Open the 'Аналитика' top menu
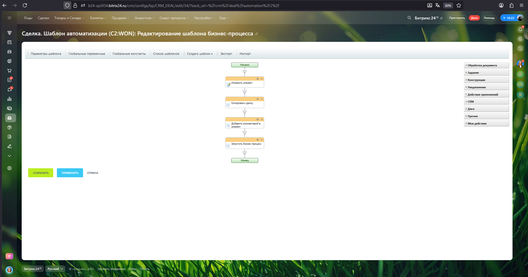Screen dimensions: 528x277 pos(144,18)
